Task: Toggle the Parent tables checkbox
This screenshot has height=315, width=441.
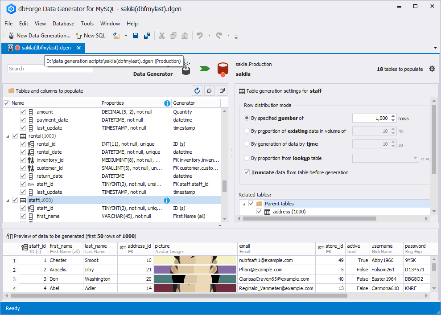Action: pyautogui.click(x=251, y=204)
